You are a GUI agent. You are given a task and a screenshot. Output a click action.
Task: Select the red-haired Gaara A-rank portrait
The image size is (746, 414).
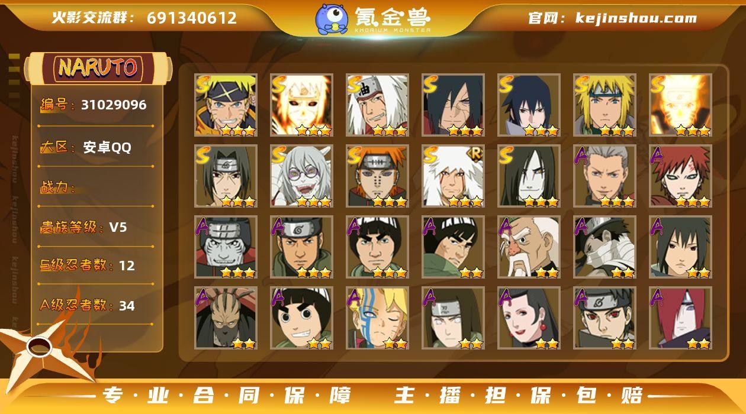tap(681, 176)
